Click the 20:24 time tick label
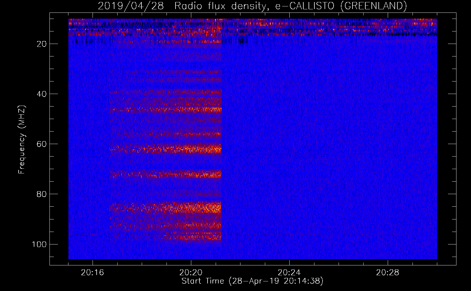Image resolution: width=471 pixels, height=291 pixels. pos(289,273)
